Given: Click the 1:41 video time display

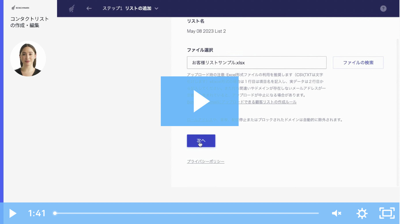Looking at the screenshot, I should coord(37,213).
